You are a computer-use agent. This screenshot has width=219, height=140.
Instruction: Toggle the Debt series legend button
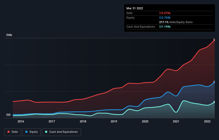(x=13, y=132)
